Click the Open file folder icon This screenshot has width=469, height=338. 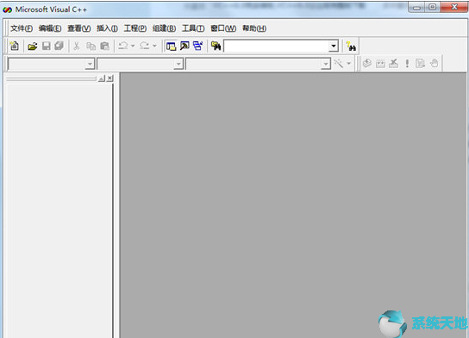[x=32, y=46]
